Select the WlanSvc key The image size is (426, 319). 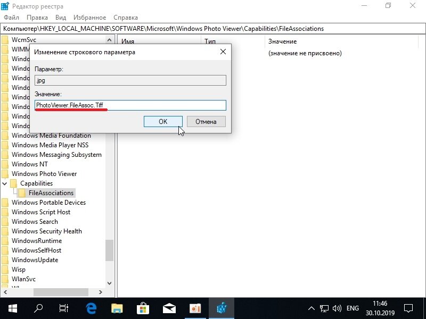[23, 279]
